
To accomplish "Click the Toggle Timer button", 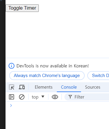I will [22, 8].
